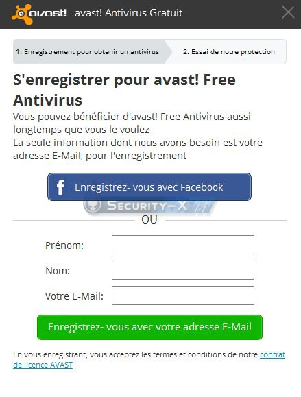Image resolution: width=301 pixels, height=397 pixels.
Task: Click the 'Votre E-Mail:' label
Action: 75,296
